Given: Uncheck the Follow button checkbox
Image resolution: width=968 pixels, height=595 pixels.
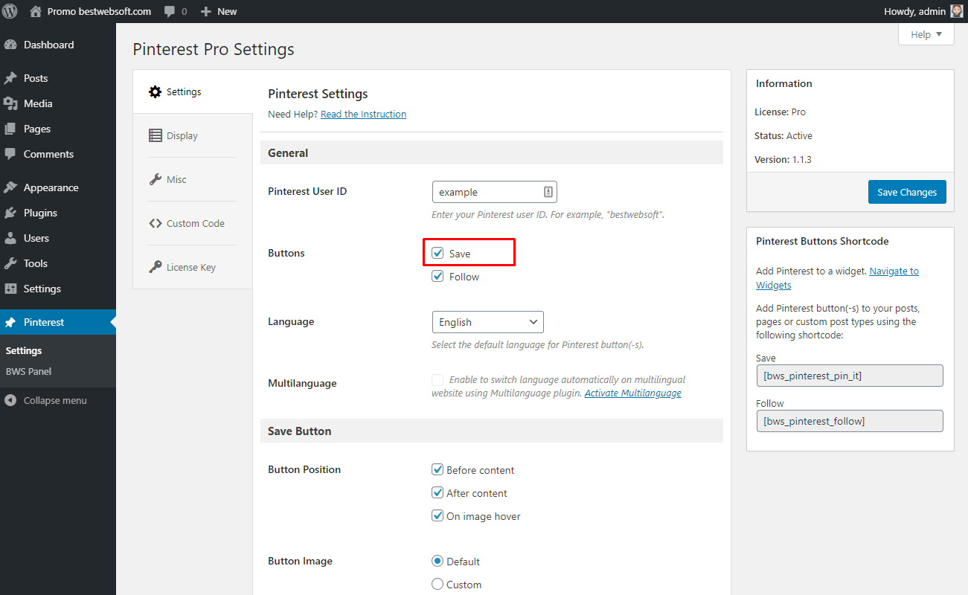Looking at the screenshot, I should (x=437, y=276).
